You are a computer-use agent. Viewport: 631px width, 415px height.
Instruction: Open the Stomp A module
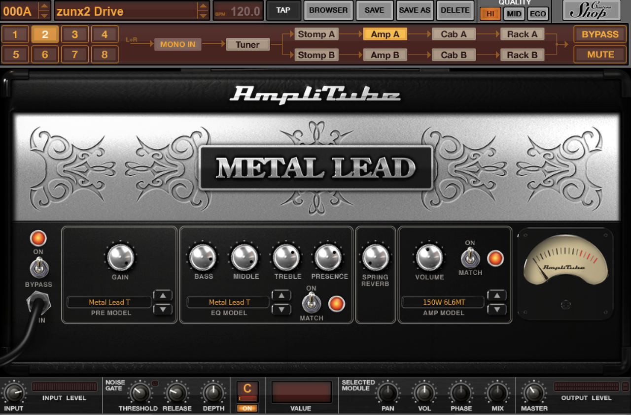point(316,34)
